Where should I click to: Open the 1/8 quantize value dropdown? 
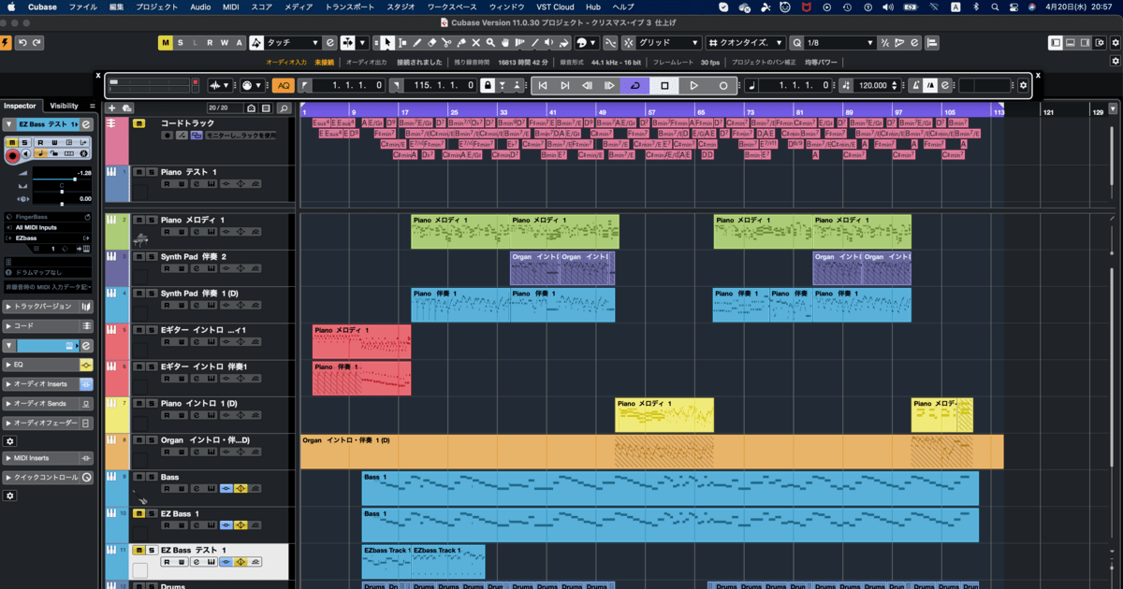(839, 42)
